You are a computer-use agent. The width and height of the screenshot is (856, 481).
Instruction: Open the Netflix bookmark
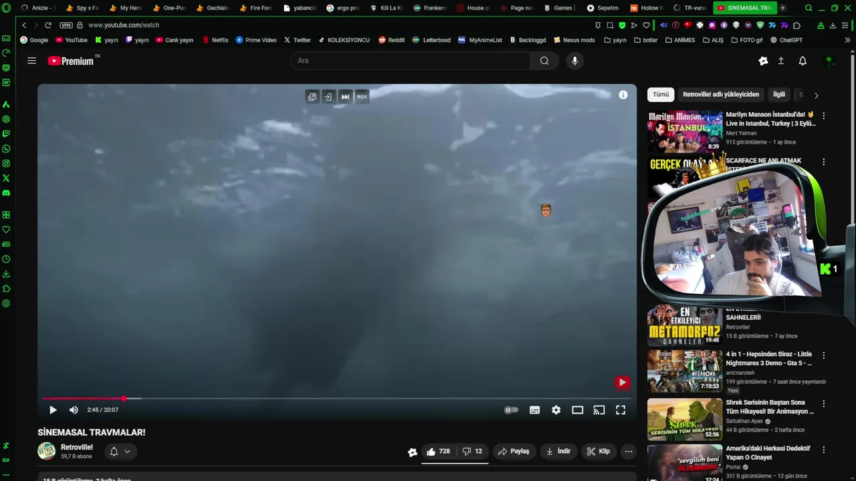(215, 40)
